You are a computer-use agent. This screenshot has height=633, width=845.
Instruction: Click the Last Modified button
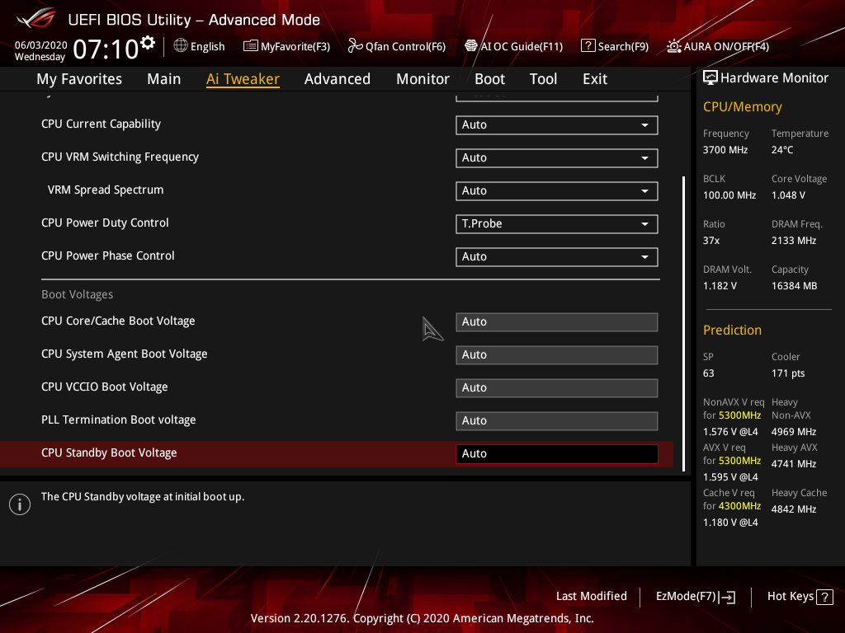click(x=591, y=596)
